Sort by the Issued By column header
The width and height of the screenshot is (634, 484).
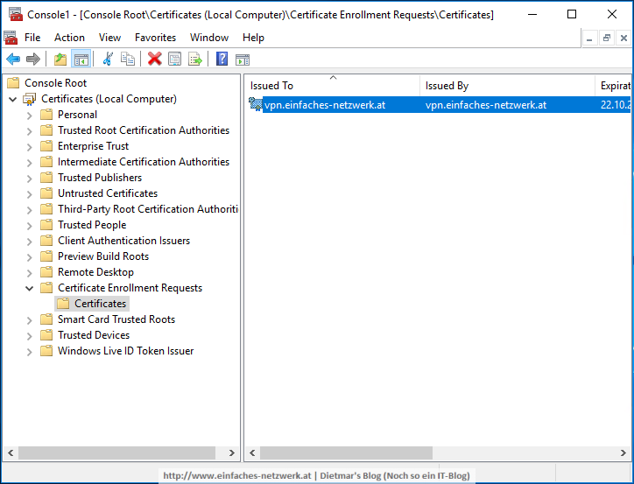tap(507, 86)
